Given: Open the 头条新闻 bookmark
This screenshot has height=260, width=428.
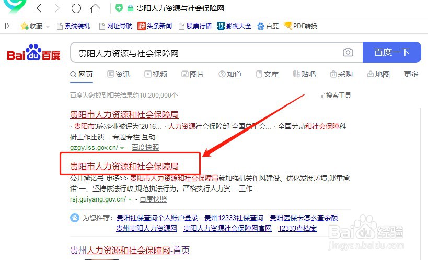Looking at the screenshot, I should click(155, 26).
